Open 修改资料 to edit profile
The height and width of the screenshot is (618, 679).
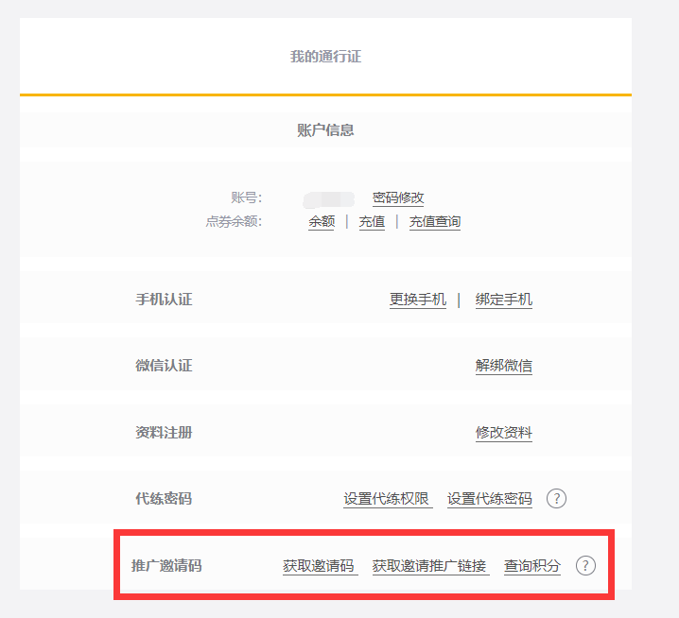[504, 433]
